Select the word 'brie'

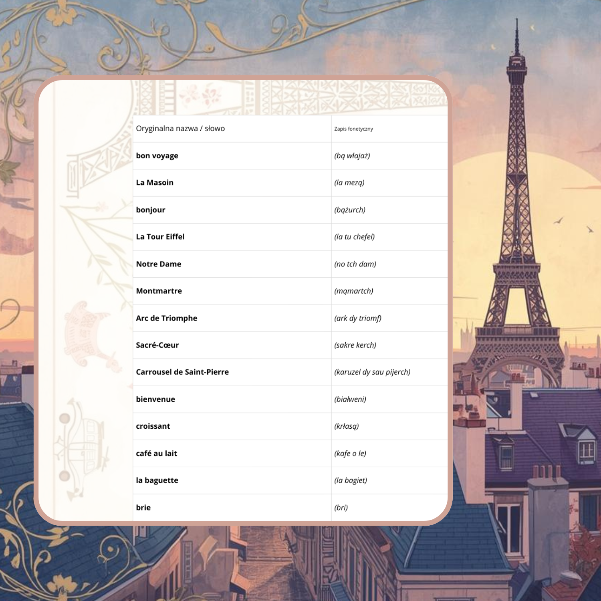point(143,507)
